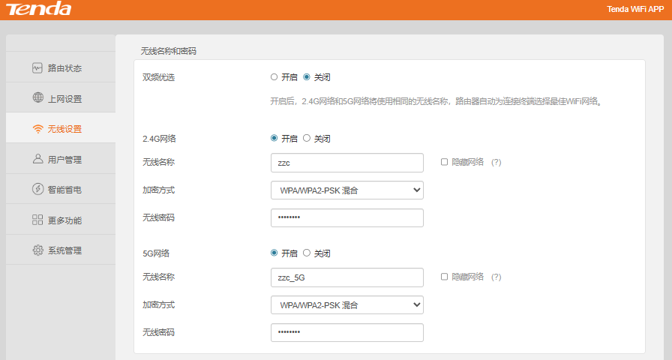672x360 pixels.
Task: Select 关闭 radio for 双频优选
Action: tap(307, 77)
